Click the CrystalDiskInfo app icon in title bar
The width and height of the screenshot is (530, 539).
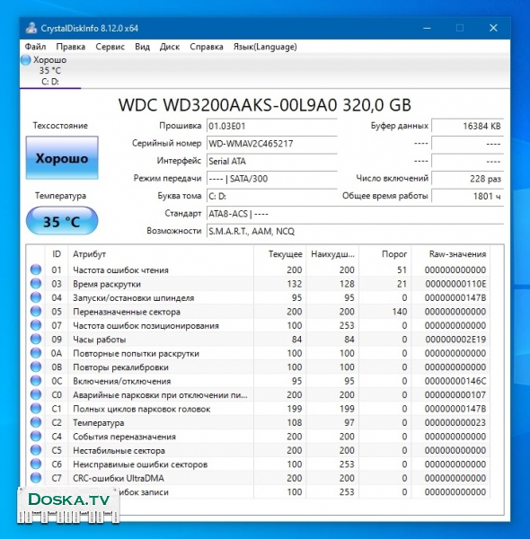tap(31, 28)
